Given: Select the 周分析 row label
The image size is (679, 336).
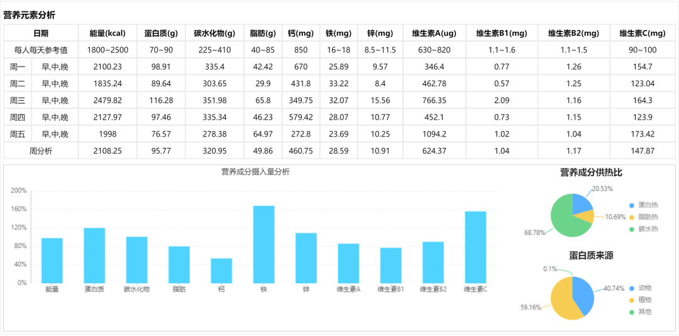Looking at the screenshot, I should (41, 151).
